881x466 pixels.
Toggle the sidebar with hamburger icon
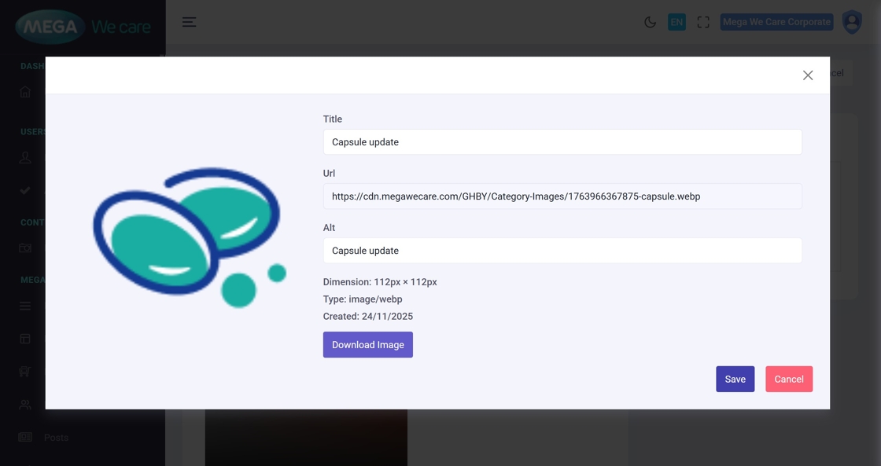189,22
